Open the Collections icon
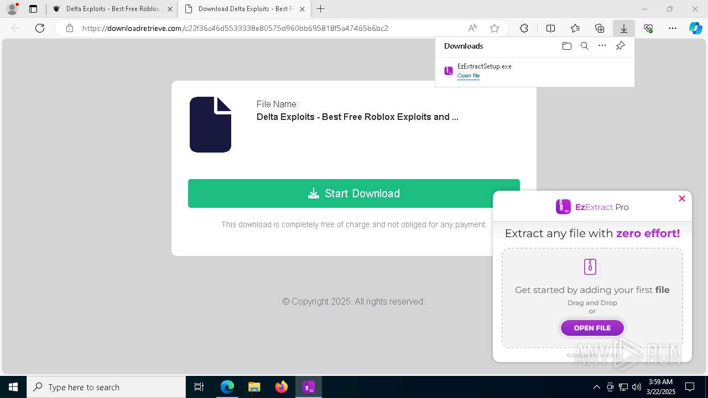 pyautogui.click(x=600, y=28)
